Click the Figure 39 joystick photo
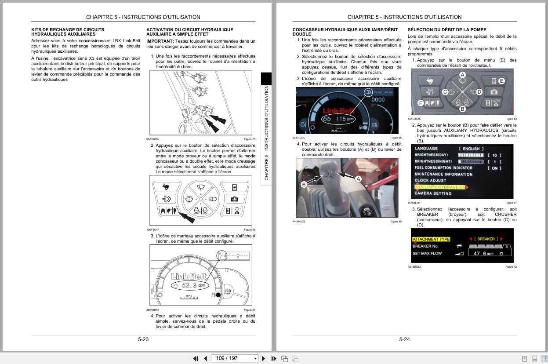 pos(347,187)
